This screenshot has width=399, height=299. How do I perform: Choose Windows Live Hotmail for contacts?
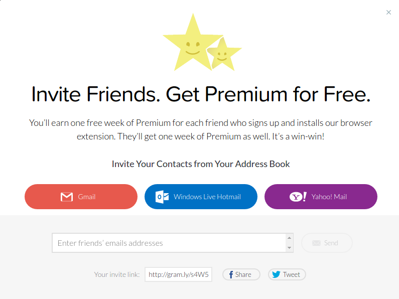[201, 197]
